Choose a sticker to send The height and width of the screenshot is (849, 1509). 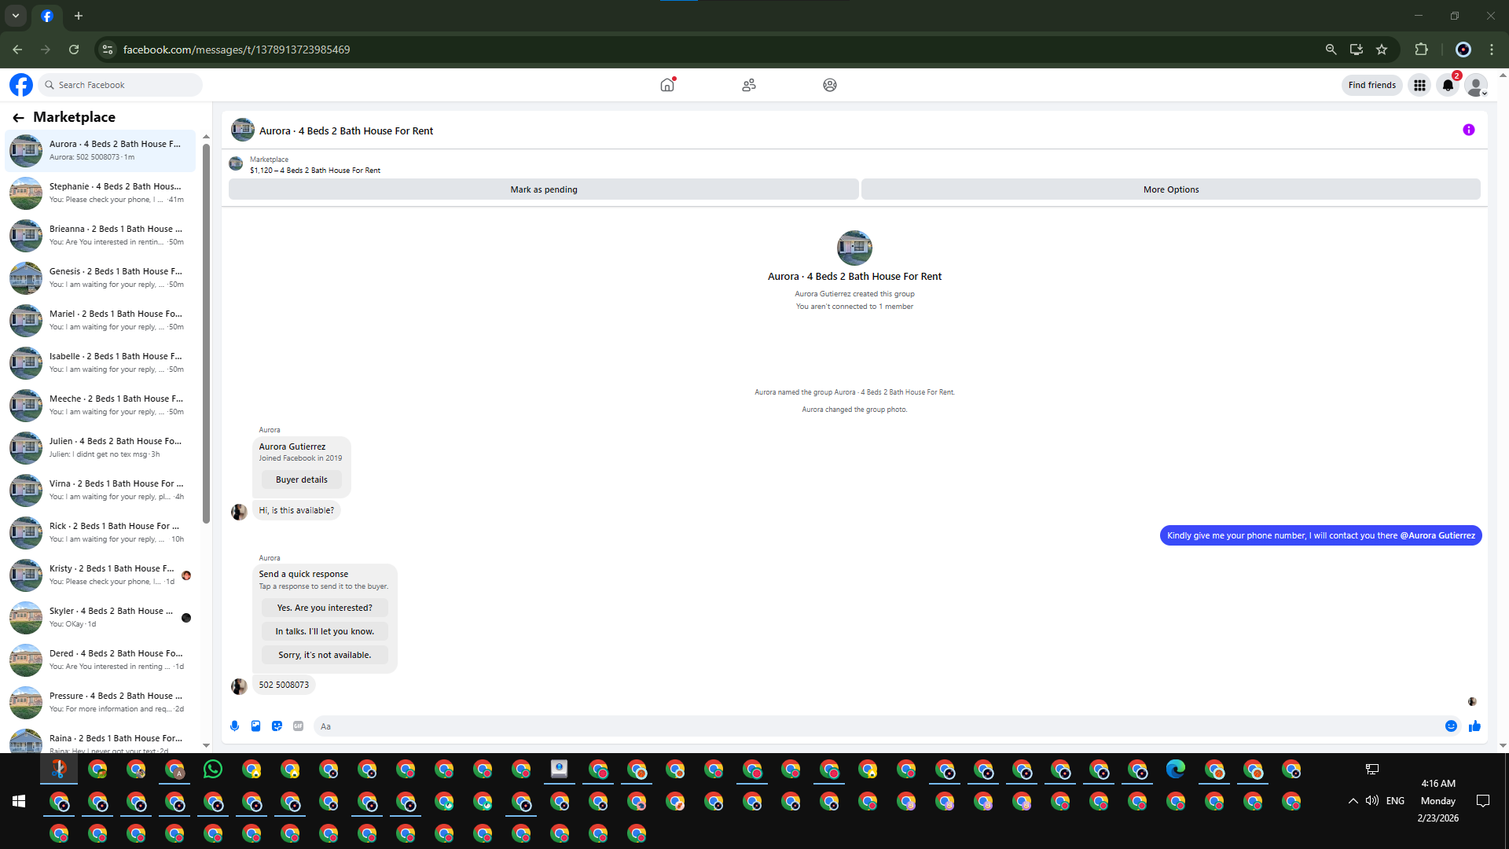click(277, 726)
